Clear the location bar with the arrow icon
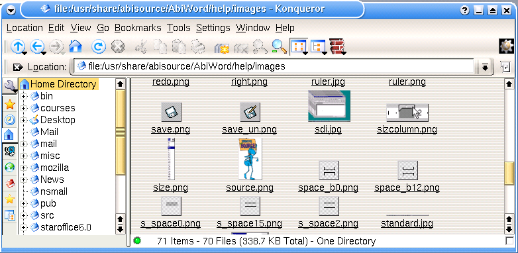The image size is (518, 253). 18,67
